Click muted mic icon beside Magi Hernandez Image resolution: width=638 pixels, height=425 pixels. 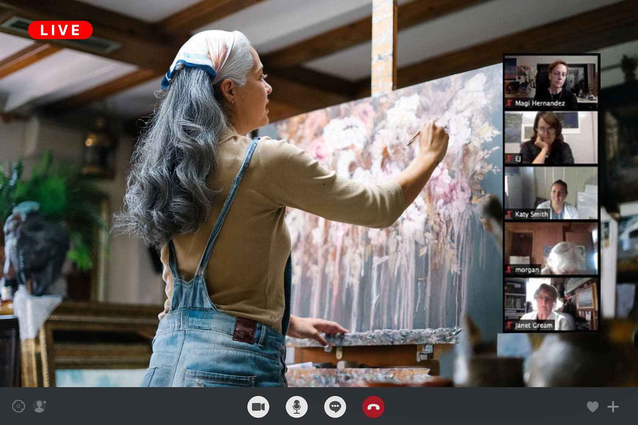tap(509, 103)
